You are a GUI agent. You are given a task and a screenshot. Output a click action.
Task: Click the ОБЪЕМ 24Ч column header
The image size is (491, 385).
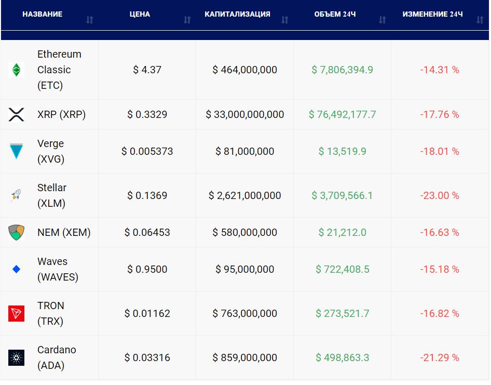point(335,14)
